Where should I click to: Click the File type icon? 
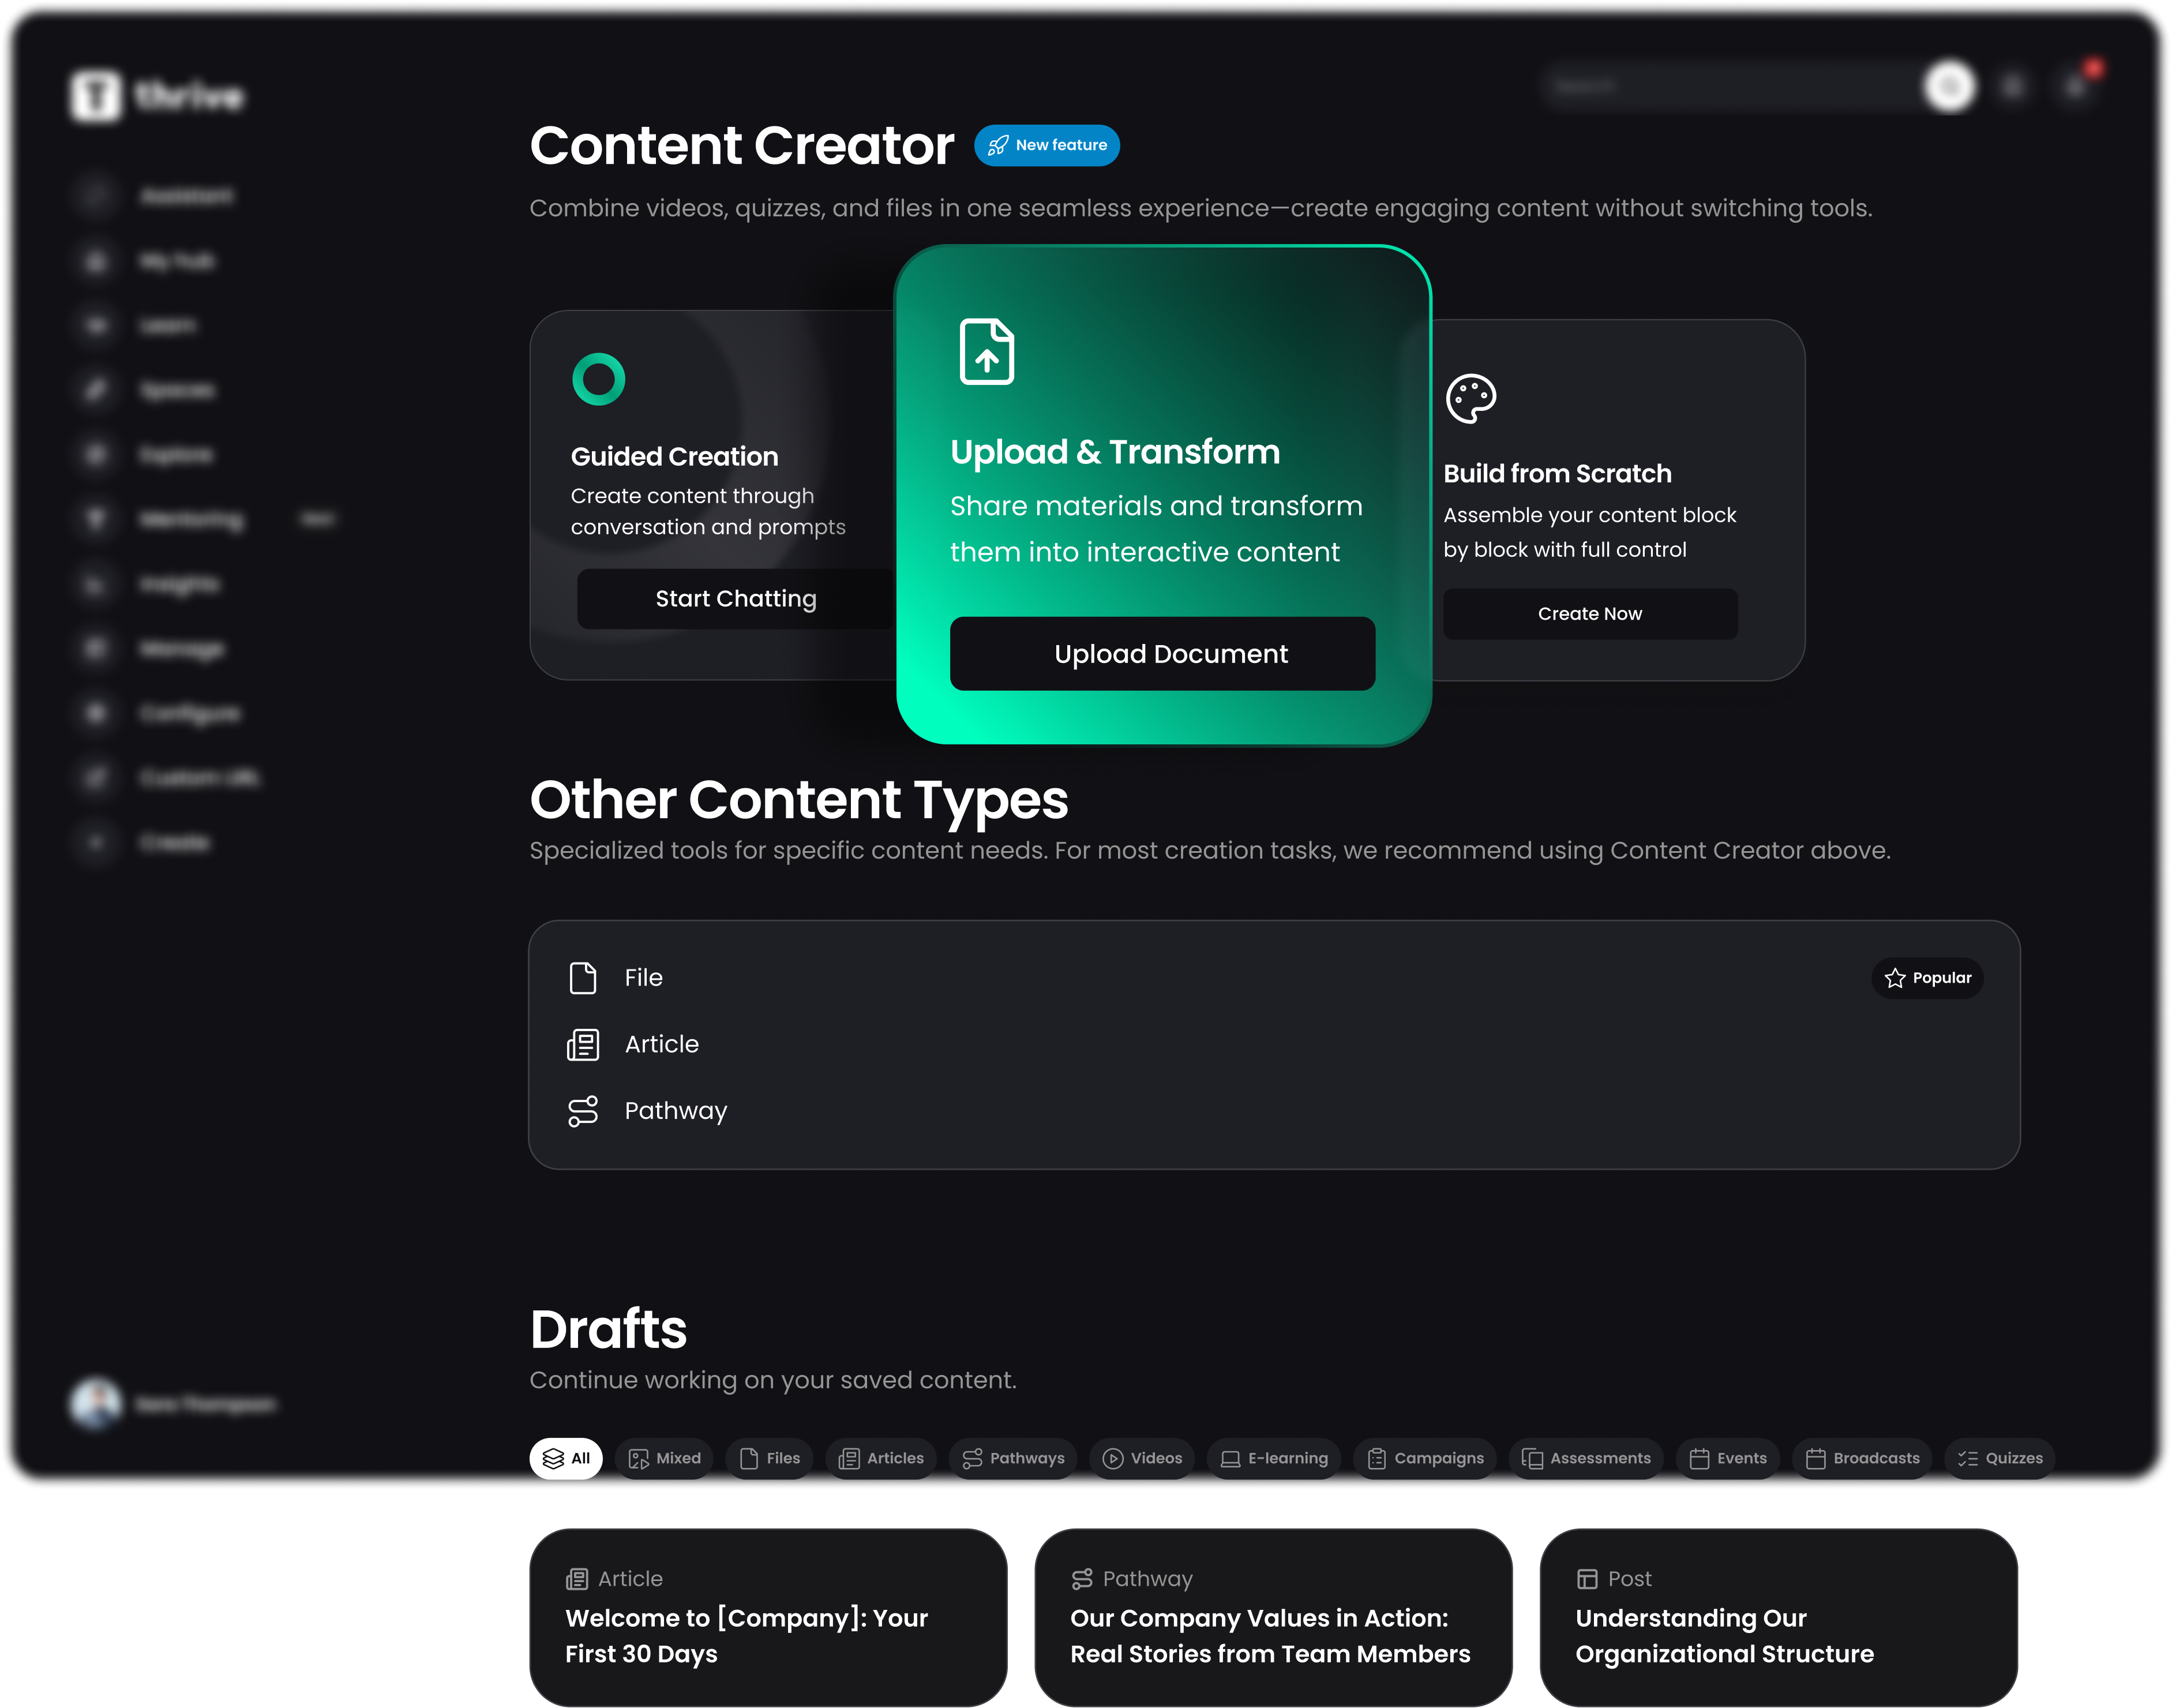[x=583, y=978]
